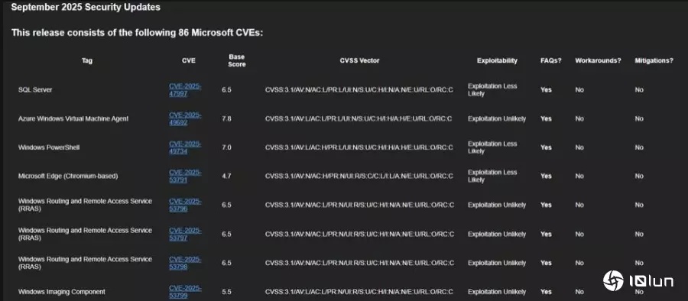Select Azure Windows Virtual Machine Agent cell
The image size is (688, 301).
click(x=73, y=119)
